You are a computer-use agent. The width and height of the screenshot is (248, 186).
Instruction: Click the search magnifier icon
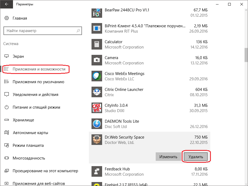pos(78,31)
